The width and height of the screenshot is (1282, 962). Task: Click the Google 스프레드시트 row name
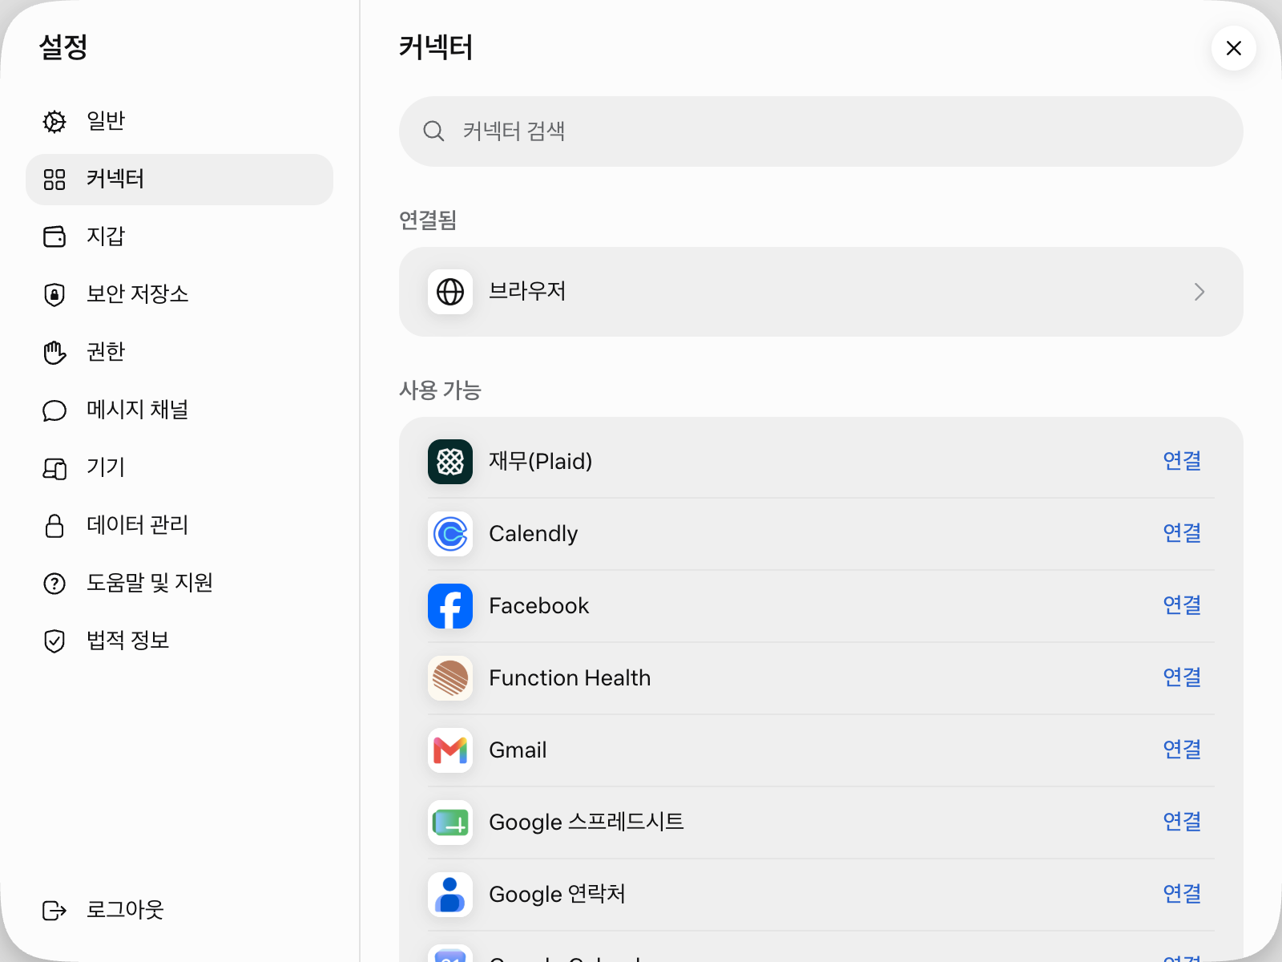pyautogui.click(x=587, y=823)
